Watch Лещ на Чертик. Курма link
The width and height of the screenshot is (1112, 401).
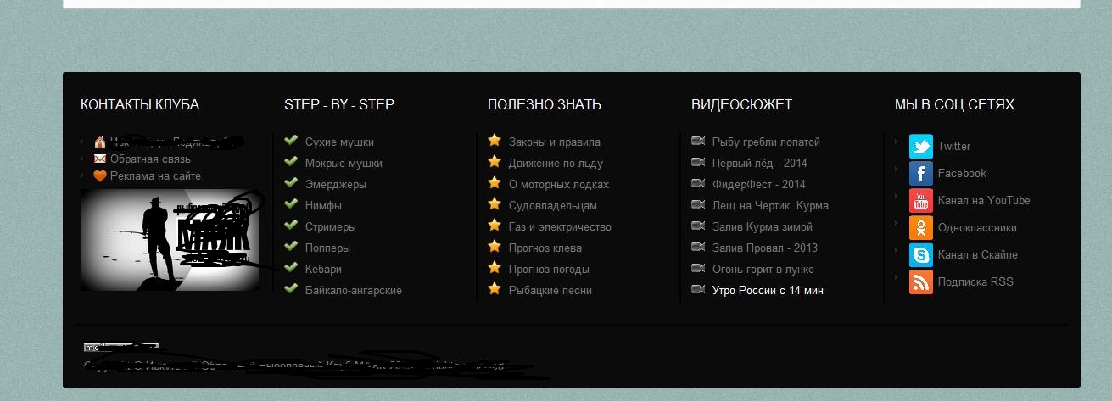pos(770,206)
